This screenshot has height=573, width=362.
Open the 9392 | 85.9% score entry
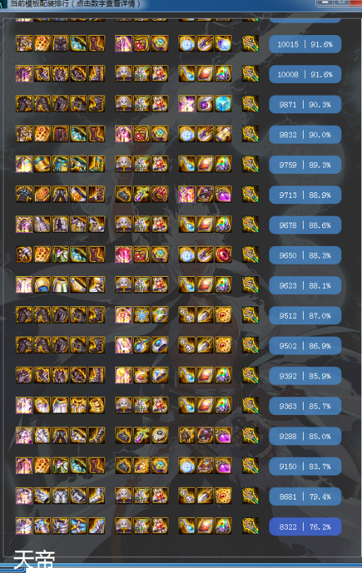[x=305, y=376]
